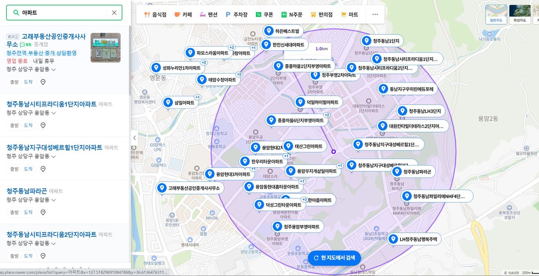Select the 편의점 category filter
Image resolution: width=539 pixels, height=276 pixels.
(321, 14)
